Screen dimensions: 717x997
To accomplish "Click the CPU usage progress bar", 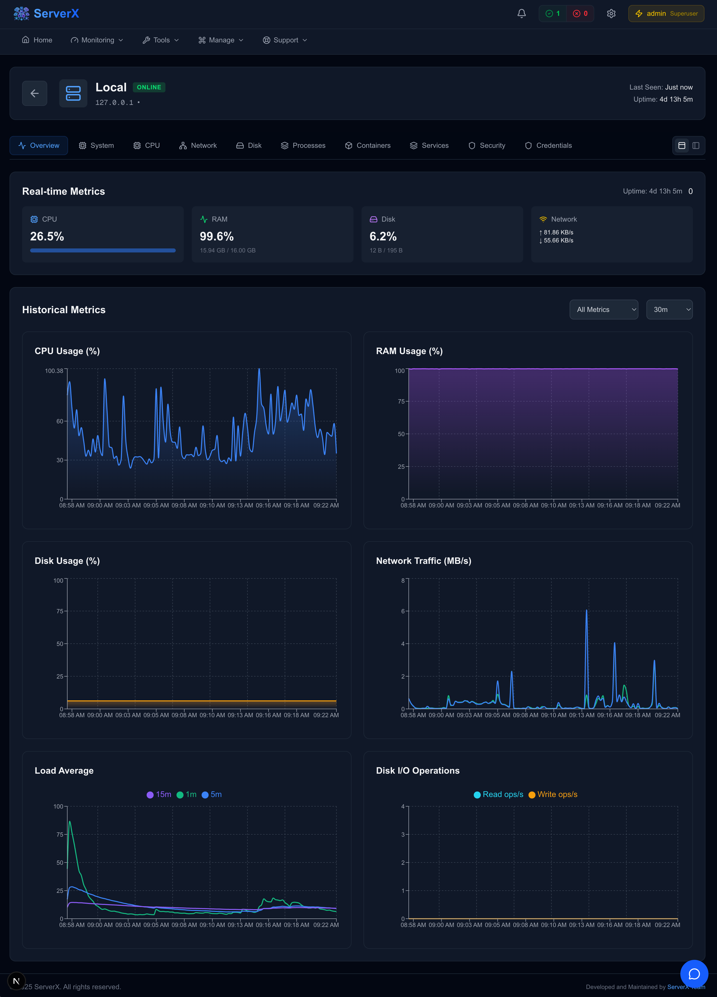I will point(102,251).
